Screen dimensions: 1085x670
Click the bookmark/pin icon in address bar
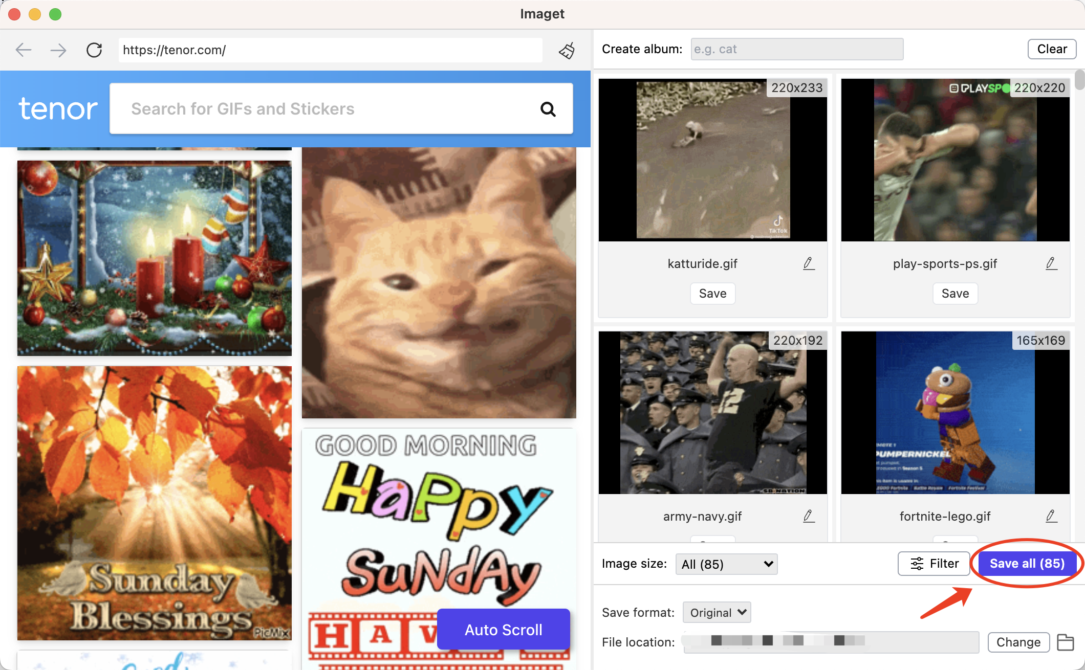[567, 50]
